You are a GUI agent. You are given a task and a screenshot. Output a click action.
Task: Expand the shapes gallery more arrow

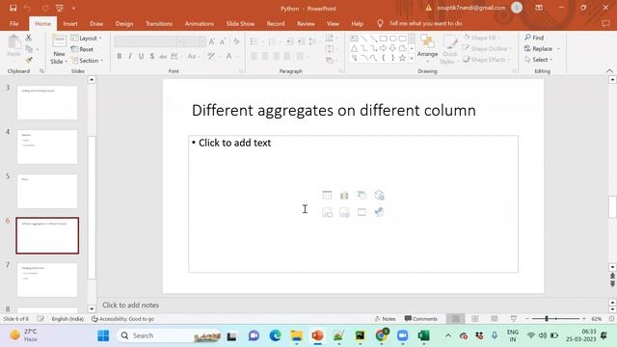[412, 58]
